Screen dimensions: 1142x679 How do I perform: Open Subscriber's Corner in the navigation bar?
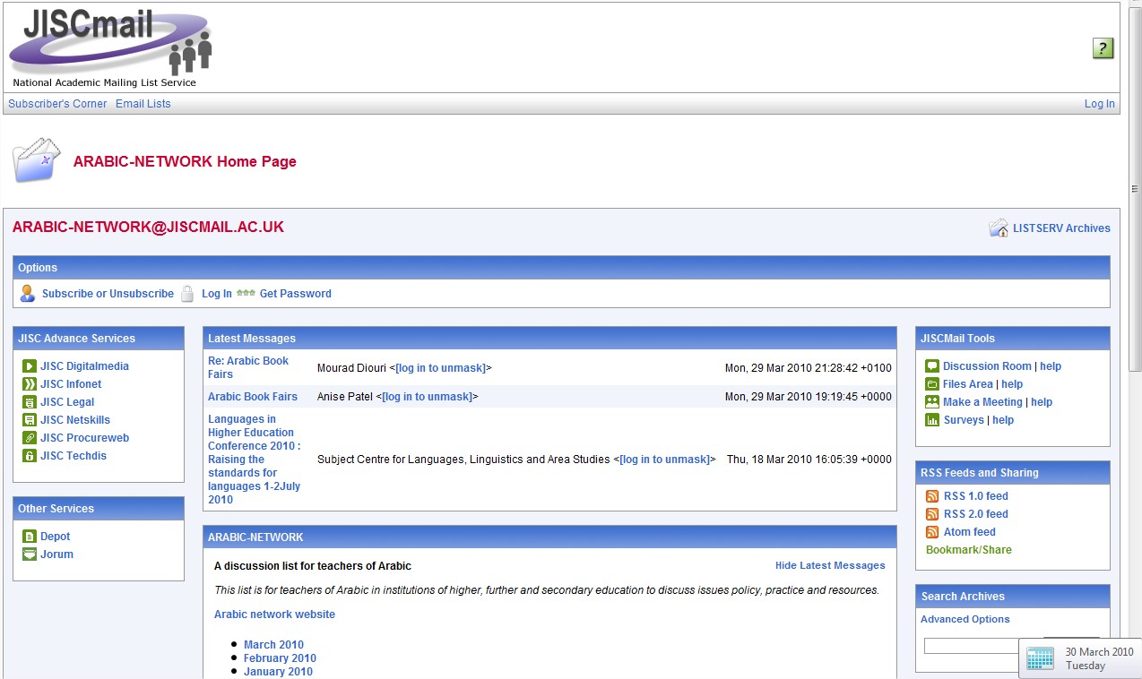(57, 104)
